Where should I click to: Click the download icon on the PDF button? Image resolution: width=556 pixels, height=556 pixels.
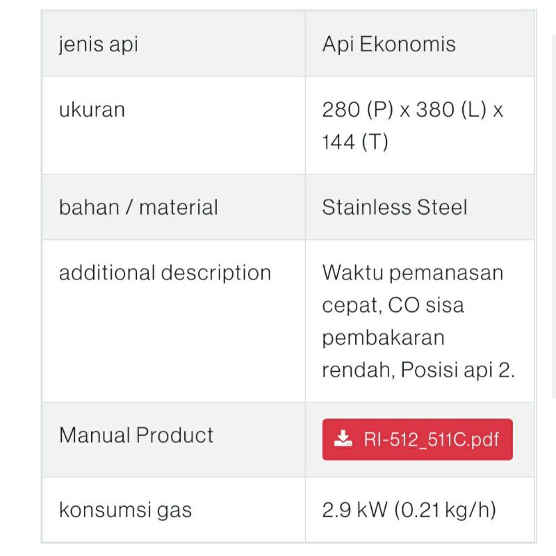point(343,439)
